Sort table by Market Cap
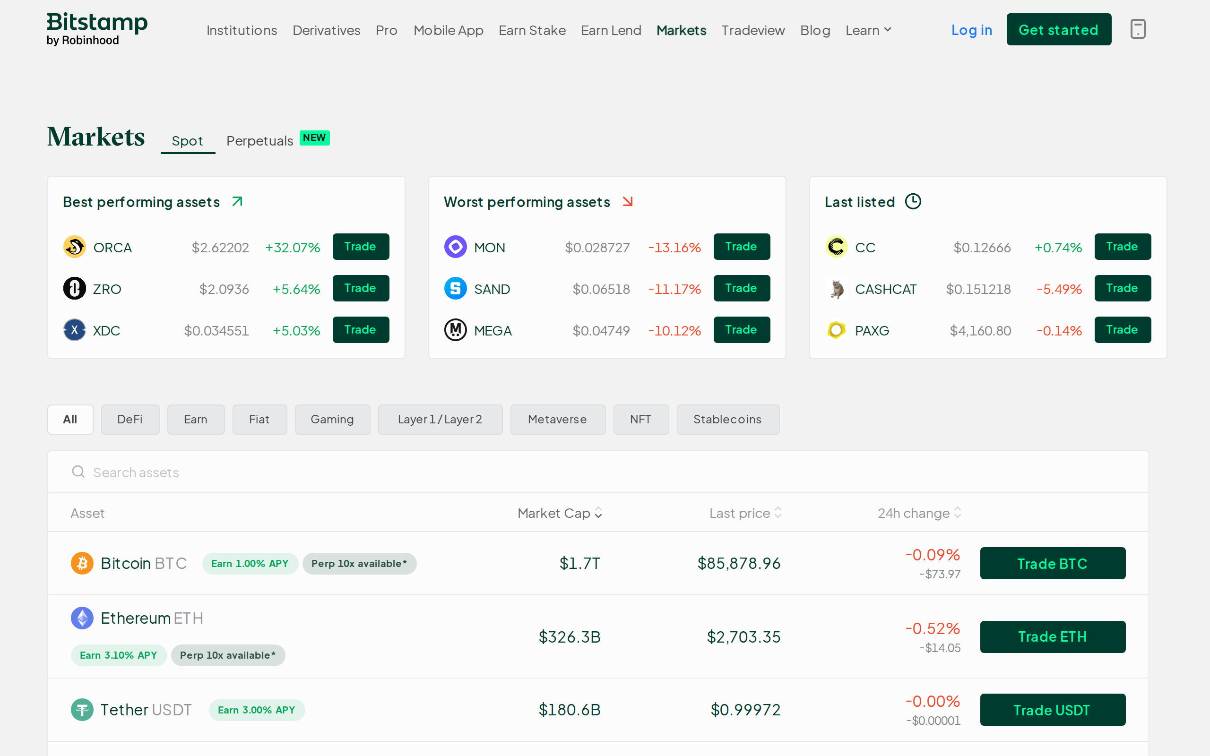 [x=560, y=513]
